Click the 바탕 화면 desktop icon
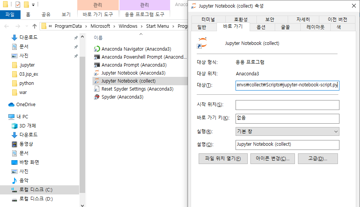360x207 pixels. 14,162
